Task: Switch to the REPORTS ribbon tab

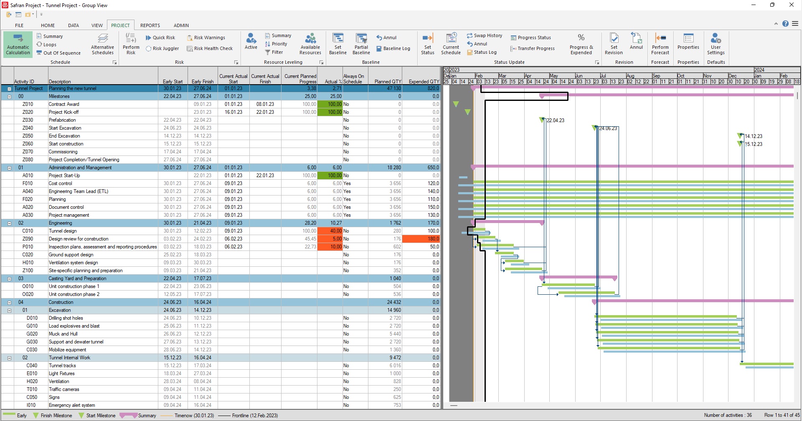Action: pos(150,25)
